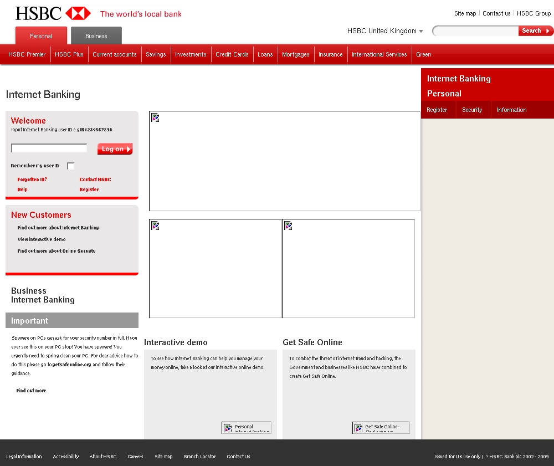Follow the getsafeonline.org link
The width and height of the screenshot is (554, 466).
click(71, 365)
